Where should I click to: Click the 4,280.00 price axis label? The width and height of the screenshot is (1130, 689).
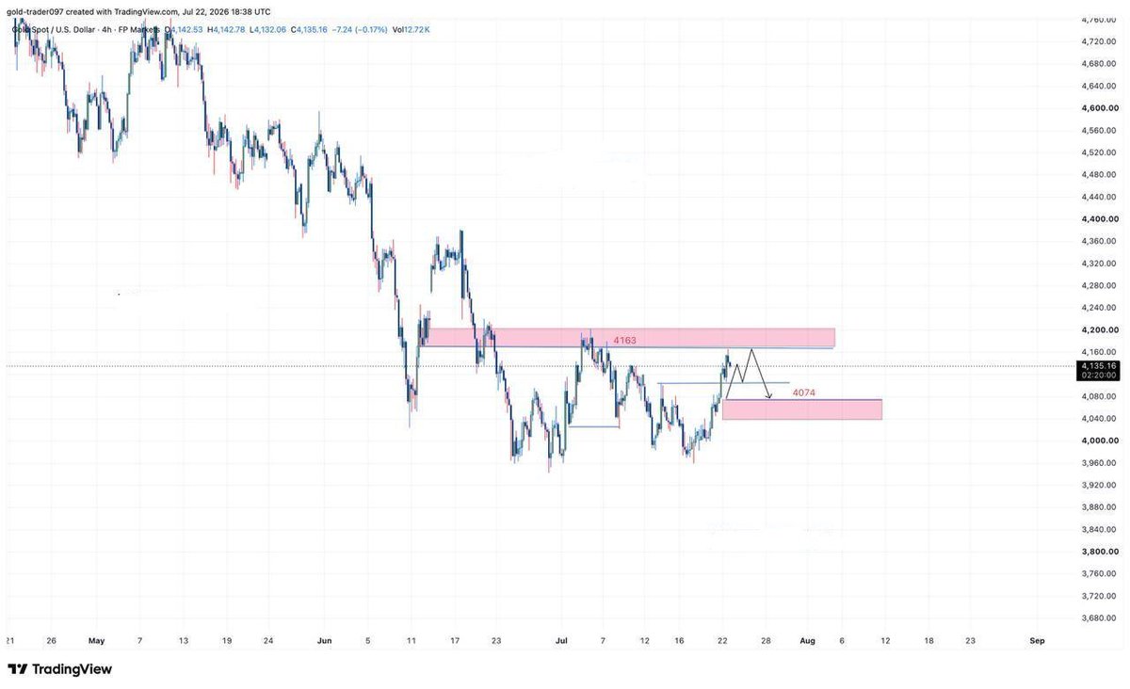[x=1099, y=285]
